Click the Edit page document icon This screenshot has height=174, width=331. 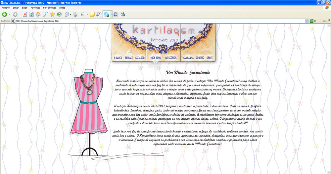point(82,14)
